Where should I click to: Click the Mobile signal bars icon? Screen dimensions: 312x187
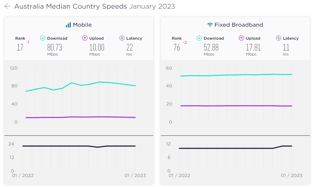tap(68, 25)
